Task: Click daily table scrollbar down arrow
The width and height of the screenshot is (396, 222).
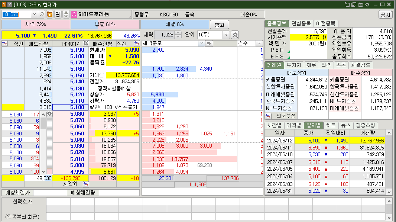Action: coord(389,192)
